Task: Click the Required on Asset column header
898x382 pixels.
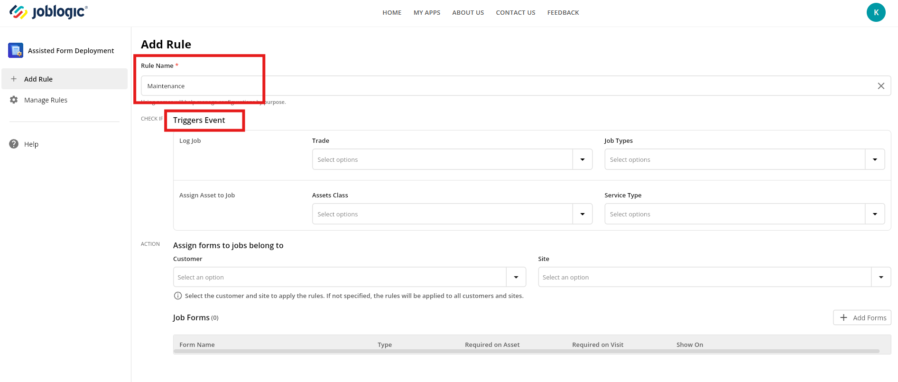Action: 492,345
